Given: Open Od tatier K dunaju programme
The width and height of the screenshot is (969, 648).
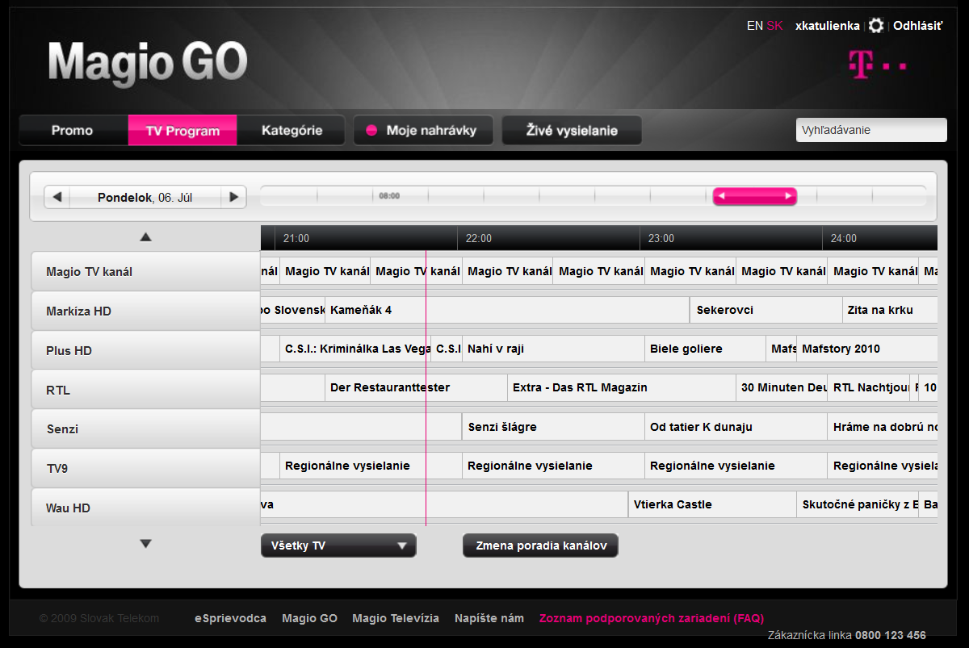Looking at the screenshot, I should (x=736, y=427).
